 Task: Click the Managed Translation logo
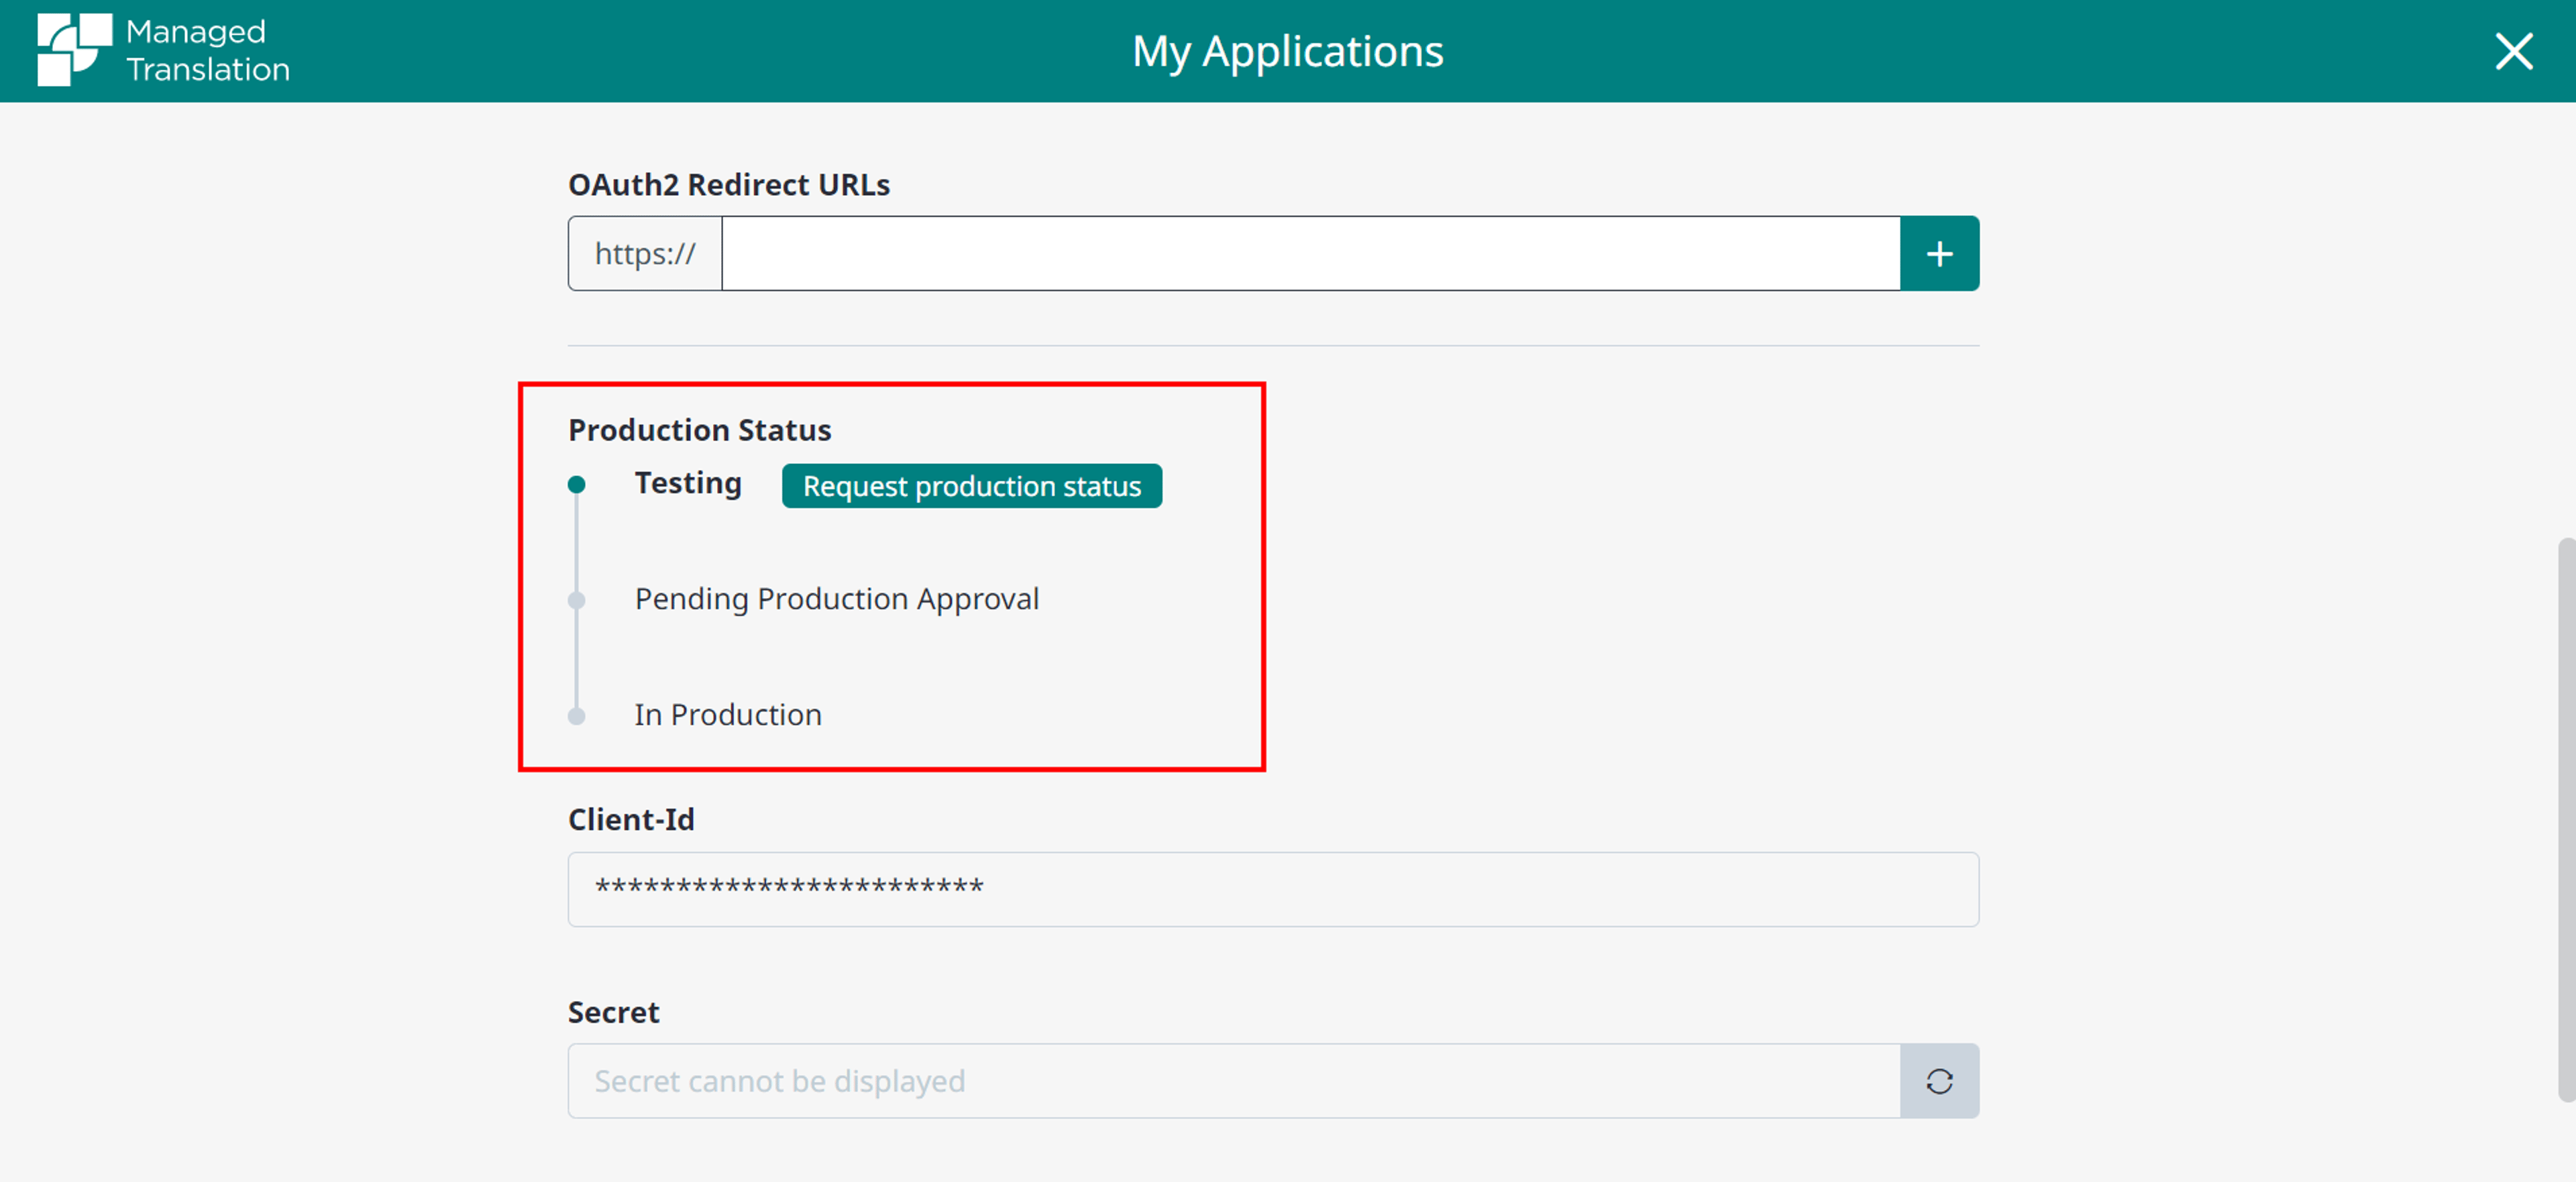pos(163,50)
